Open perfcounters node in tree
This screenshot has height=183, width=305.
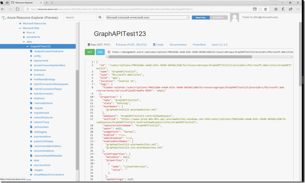tap(41, 127)
